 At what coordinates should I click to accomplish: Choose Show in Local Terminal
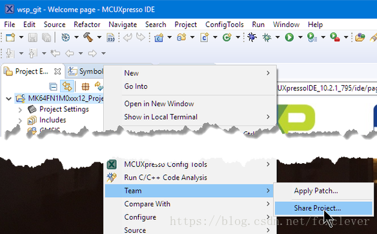coord(190,117)
